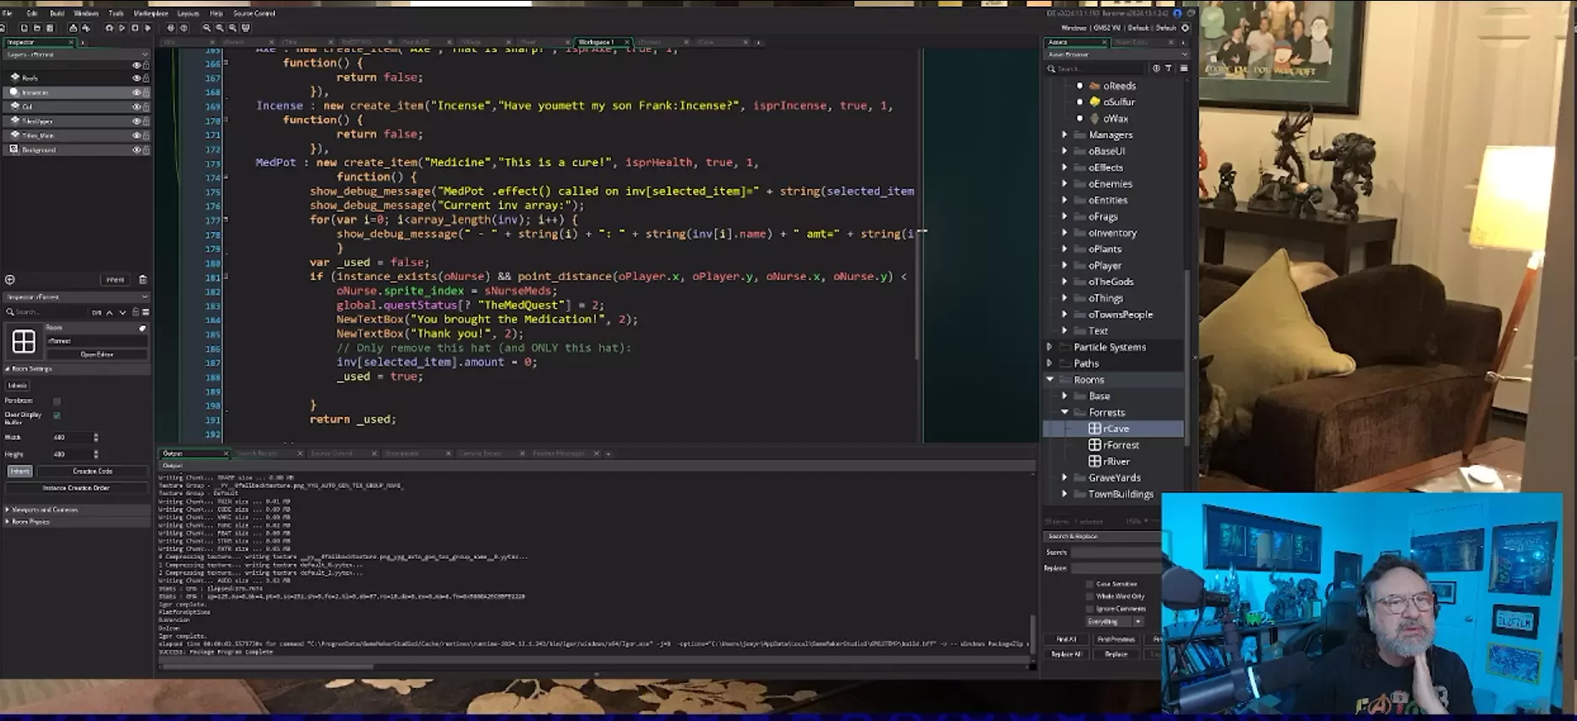Screen dimensions: 1577x721
Task: Click the blue user account icon
Action: [1177, 13]
